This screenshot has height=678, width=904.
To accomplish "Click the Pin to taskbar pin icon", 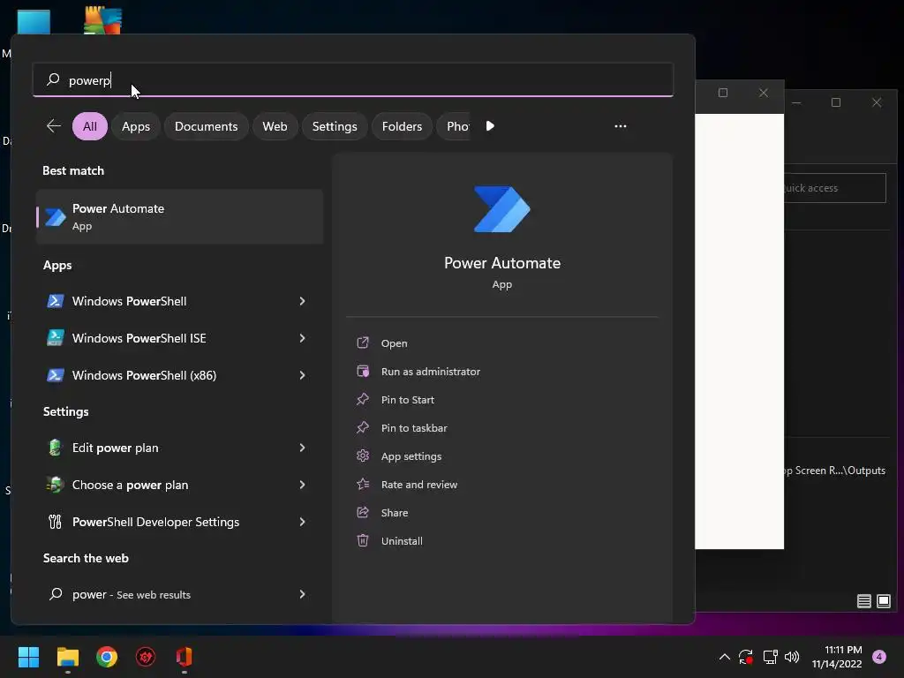I will click(x=363, y=428).
